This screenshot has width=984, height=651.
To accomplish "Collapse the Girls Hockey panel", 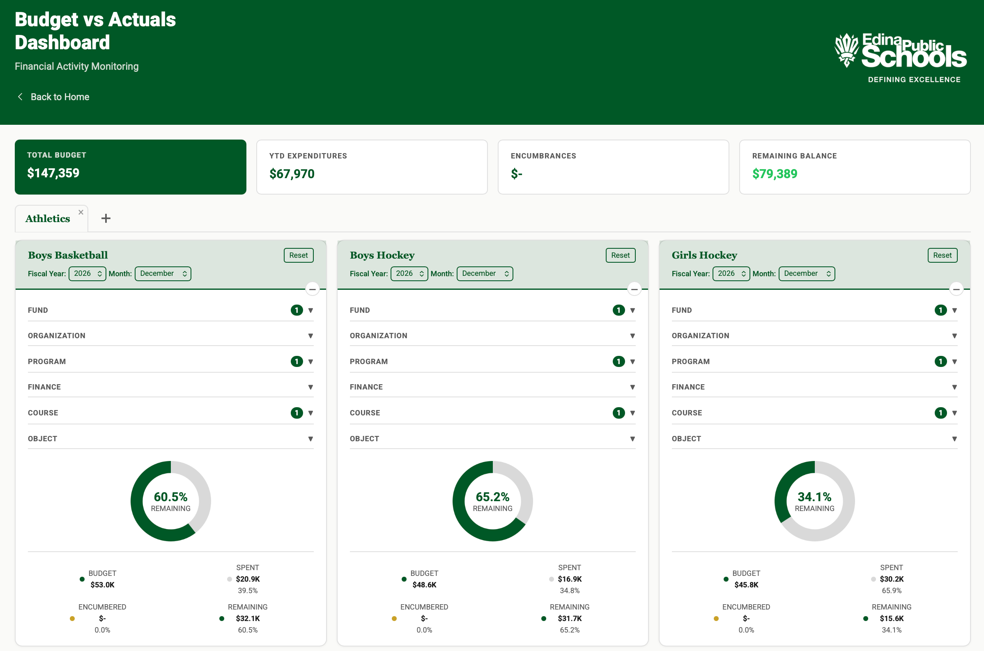I will (956, 289).
